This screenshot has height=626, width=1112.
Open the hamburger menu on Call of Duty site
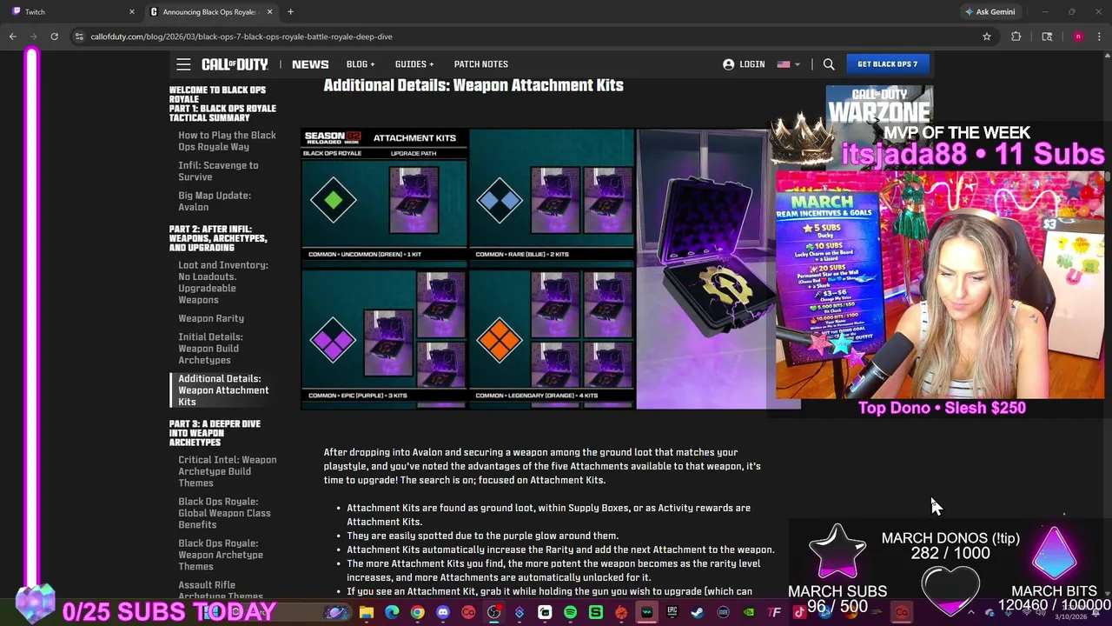[x=183, y=64]
